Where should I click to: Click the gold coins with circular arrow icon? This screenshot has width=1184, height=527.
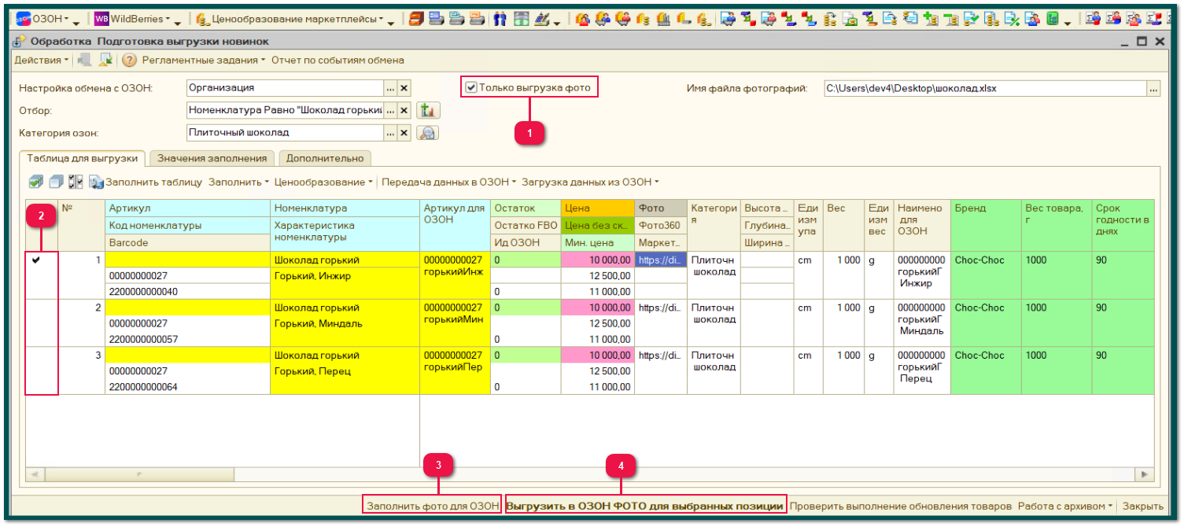tap(830, 19)
